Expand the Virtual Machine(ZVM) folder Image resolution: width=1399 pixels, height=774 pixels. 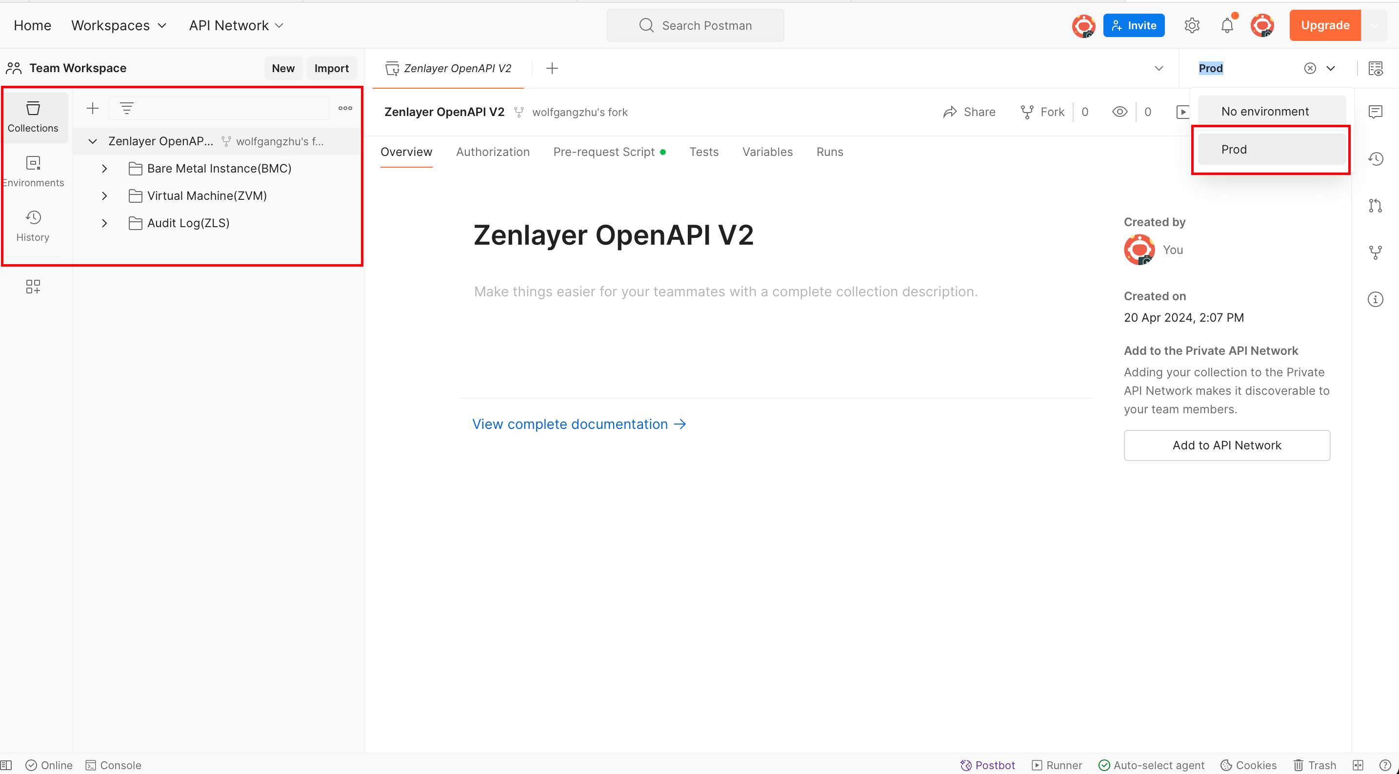point(104,196)
